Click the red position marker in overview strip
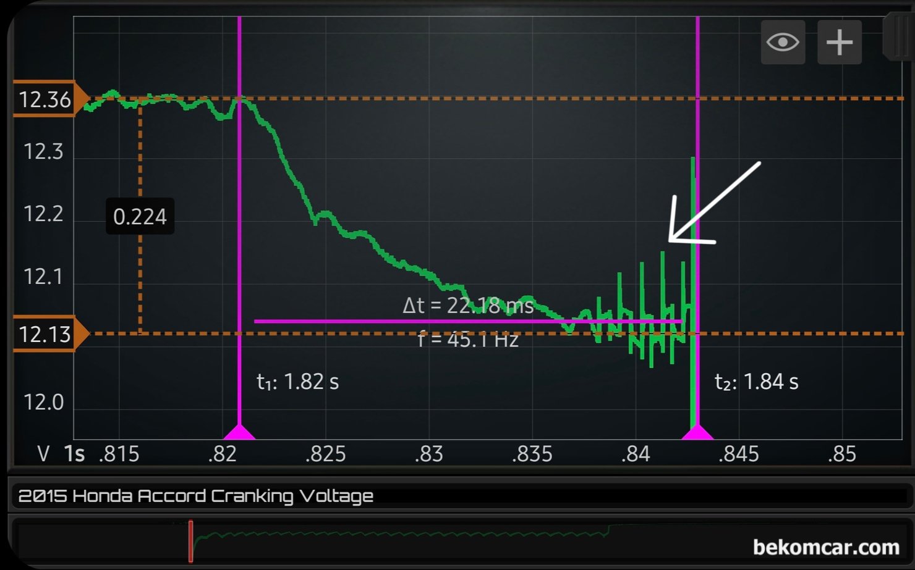 (x=191, y=541)
